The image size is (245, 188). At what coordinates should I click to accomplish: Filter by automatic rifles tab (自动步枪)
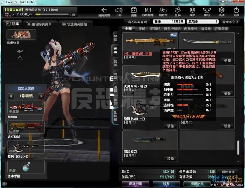191,29
